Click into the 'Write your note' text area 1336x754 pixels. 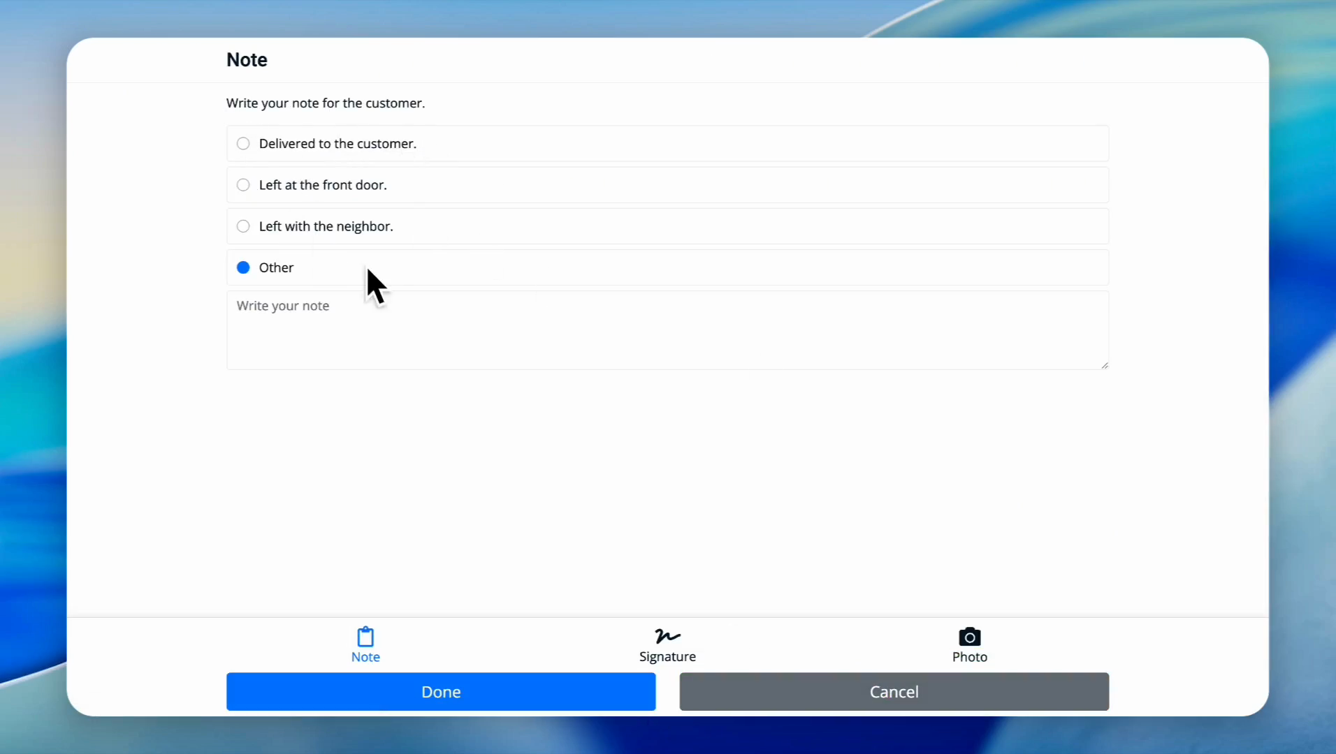[x=667, y=330]
